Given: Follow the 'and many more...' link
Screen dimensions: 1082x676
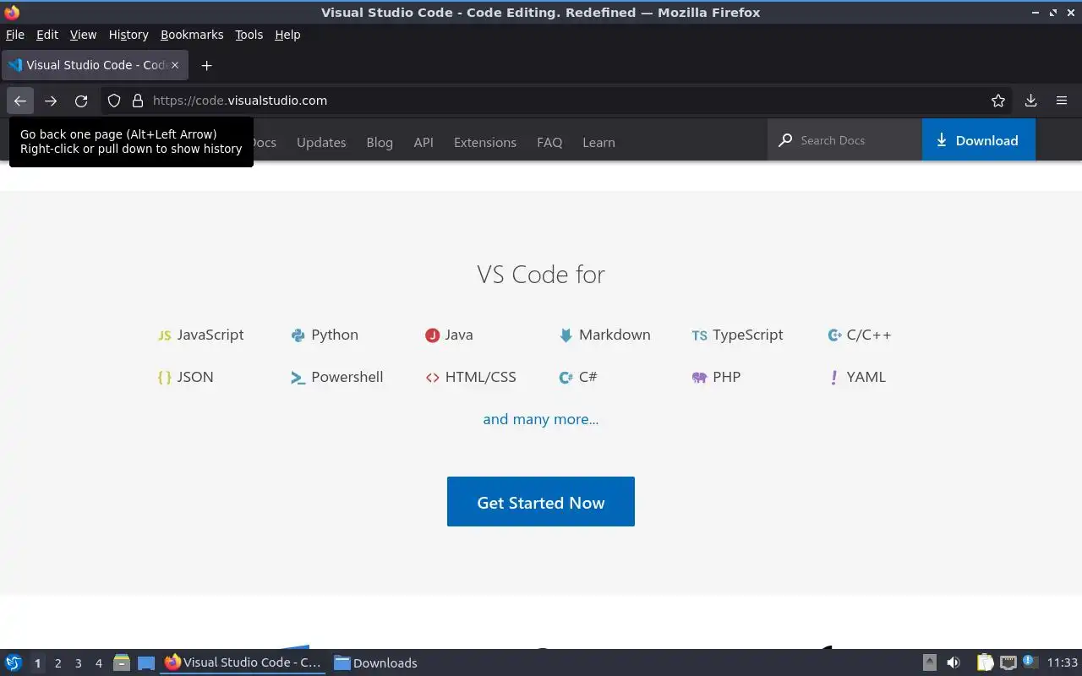Looking at the screenshot, I should 541,419.
